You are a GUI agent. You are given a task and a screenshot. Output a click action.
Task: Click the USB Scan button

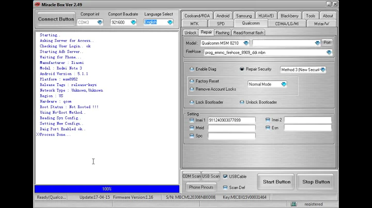(211, 176)
